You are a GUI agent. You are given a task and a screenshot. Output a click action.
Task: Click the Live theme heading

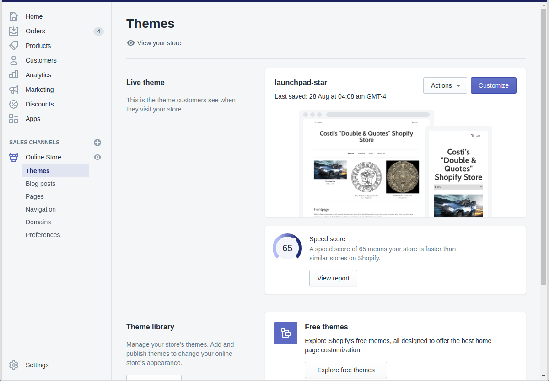145,83
